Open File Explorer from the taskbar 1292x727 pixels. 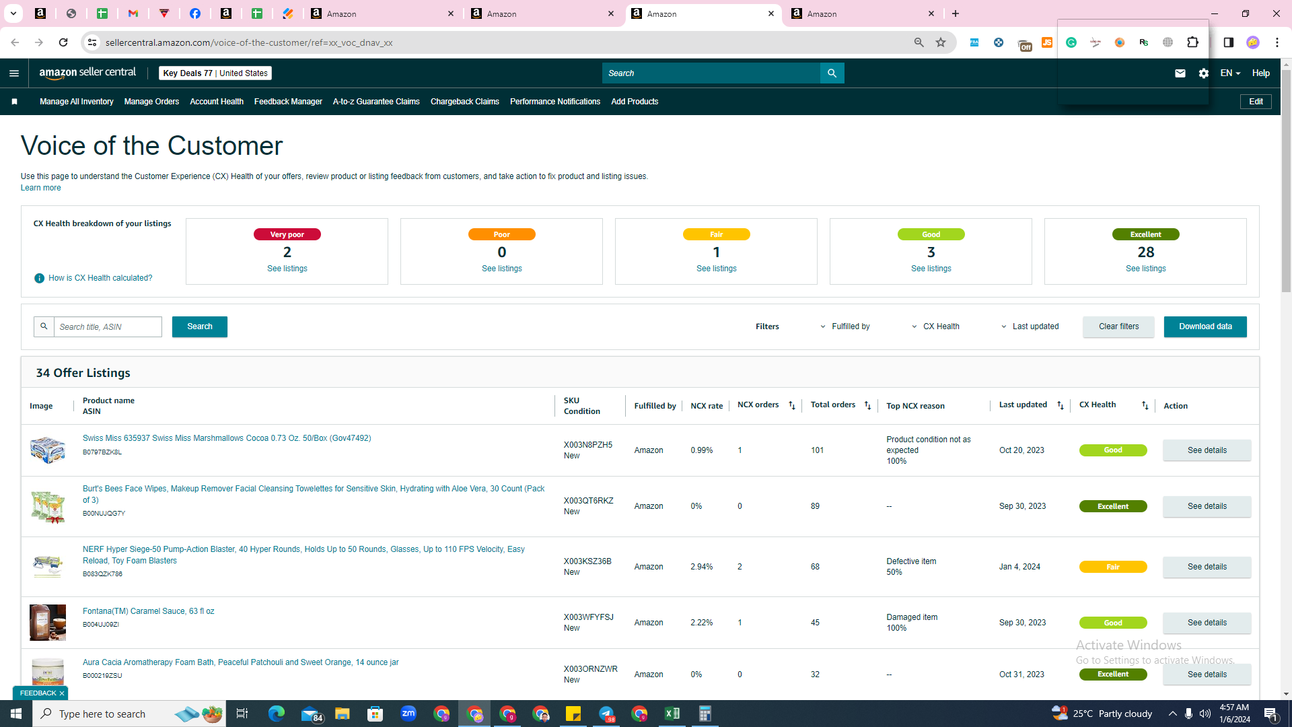342,714
